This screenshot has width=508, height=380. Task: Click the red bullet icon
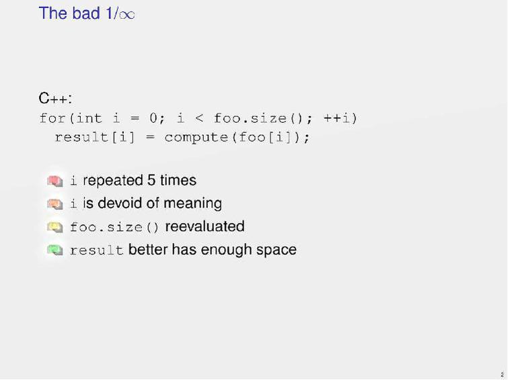coord(55,181)
